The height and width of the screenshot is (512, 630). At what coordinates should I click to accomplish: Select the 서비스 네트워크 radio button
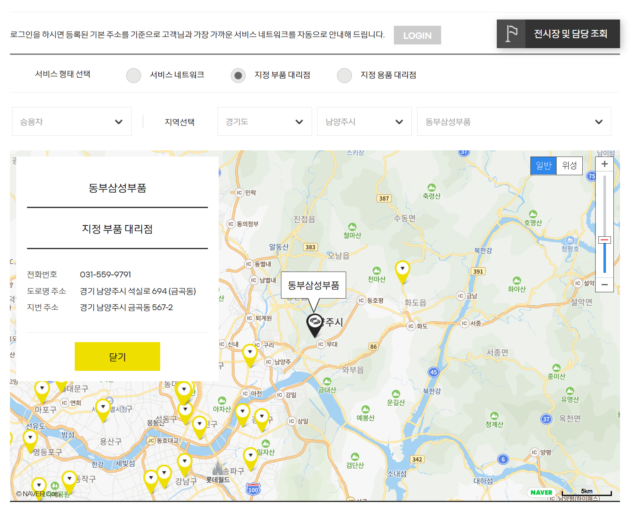(x=133, y=75)
